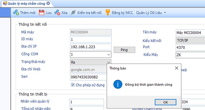
Task: Click the Port field 4370
Action: pos(190,47)
